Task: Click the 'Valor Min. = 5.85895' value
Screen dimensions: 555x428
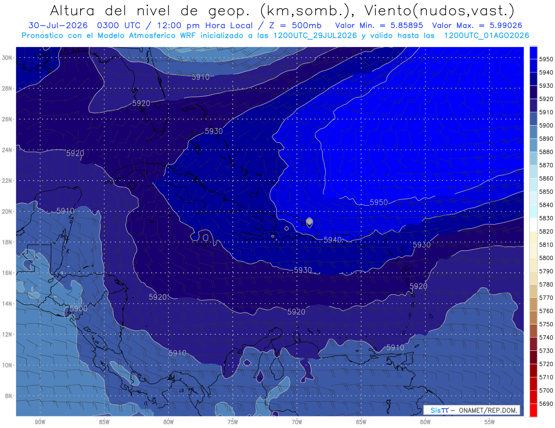Action: click(x=378, y=25)
